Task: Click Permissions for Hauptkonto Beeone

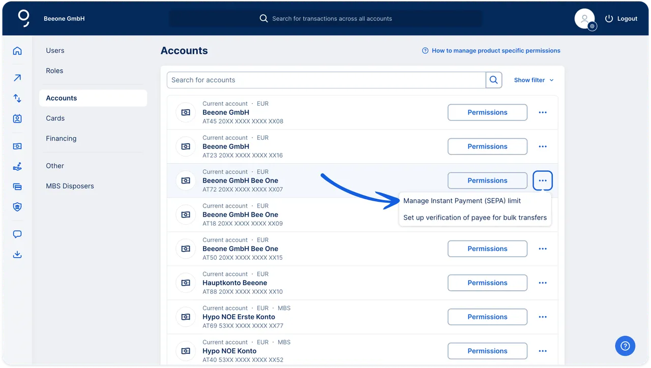Action: [487, 283]
